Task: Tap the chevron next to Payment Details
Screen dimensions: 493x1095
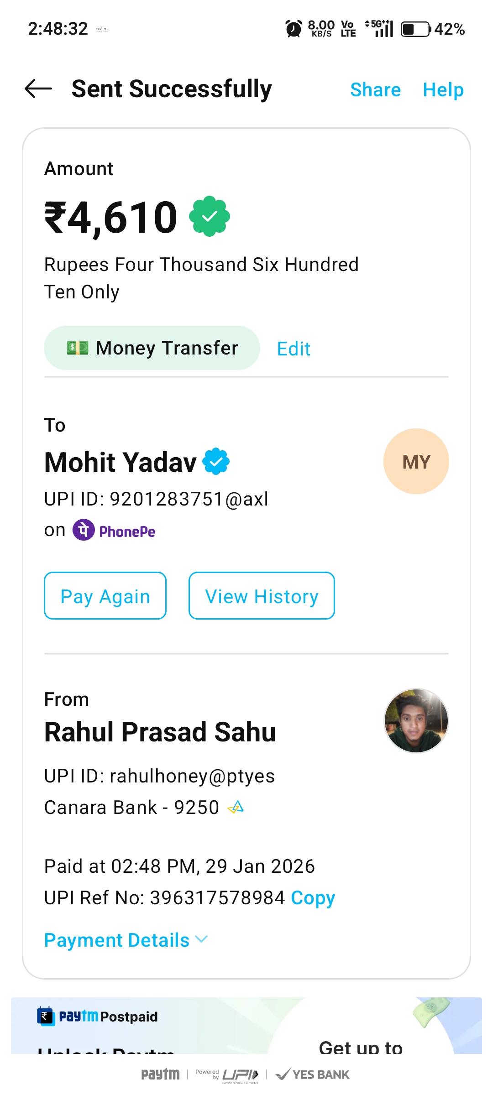Action: [x=201, y=939]
